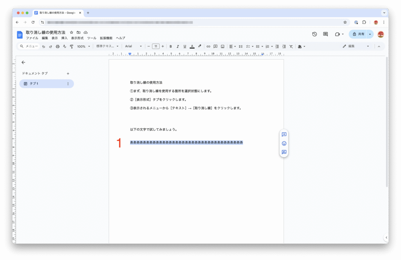Open the Arial font dropdown
This screenshot has height=260, width=401.
pyautogui.click(x=133, y=46)
